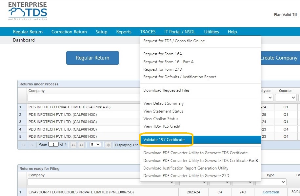Viewport: 300px width, 196px height.
Task: Open the Correction link for EWAYCORP
Action: (271, 192)
